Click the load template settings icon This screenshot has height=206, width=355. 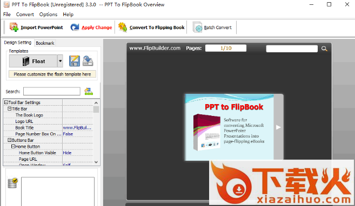tap(88, 61)
